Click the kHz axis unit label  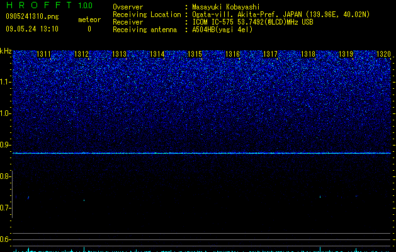(6, 51)
